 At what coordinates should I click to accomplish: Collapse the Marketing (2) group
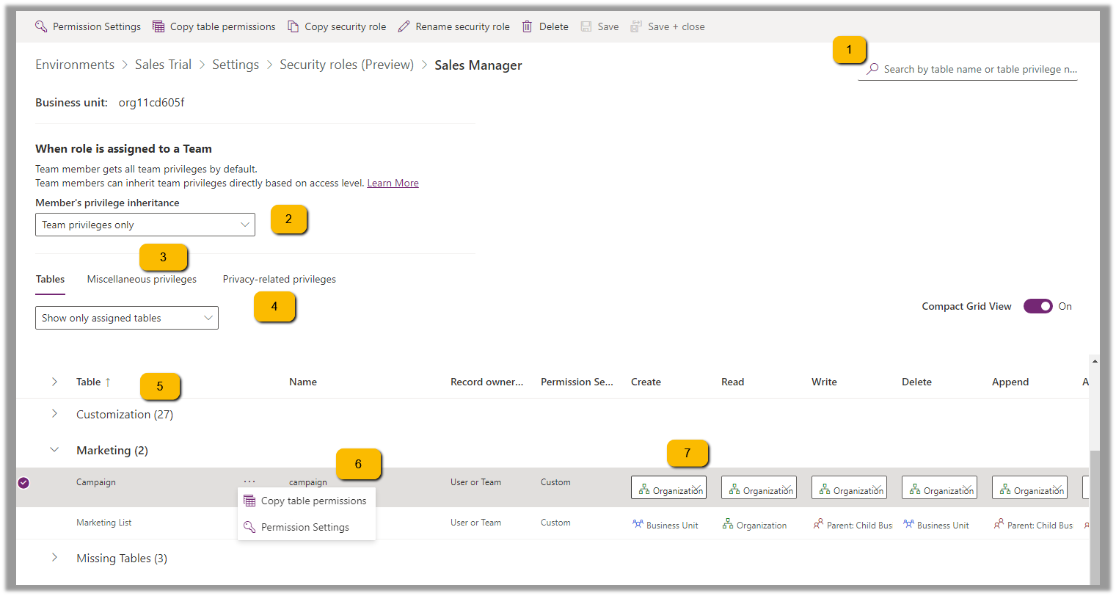(x=54, y=450)
